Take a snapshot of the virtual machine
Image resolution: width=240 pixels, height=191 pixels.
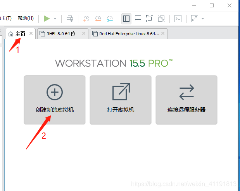(x=86, y=19)
